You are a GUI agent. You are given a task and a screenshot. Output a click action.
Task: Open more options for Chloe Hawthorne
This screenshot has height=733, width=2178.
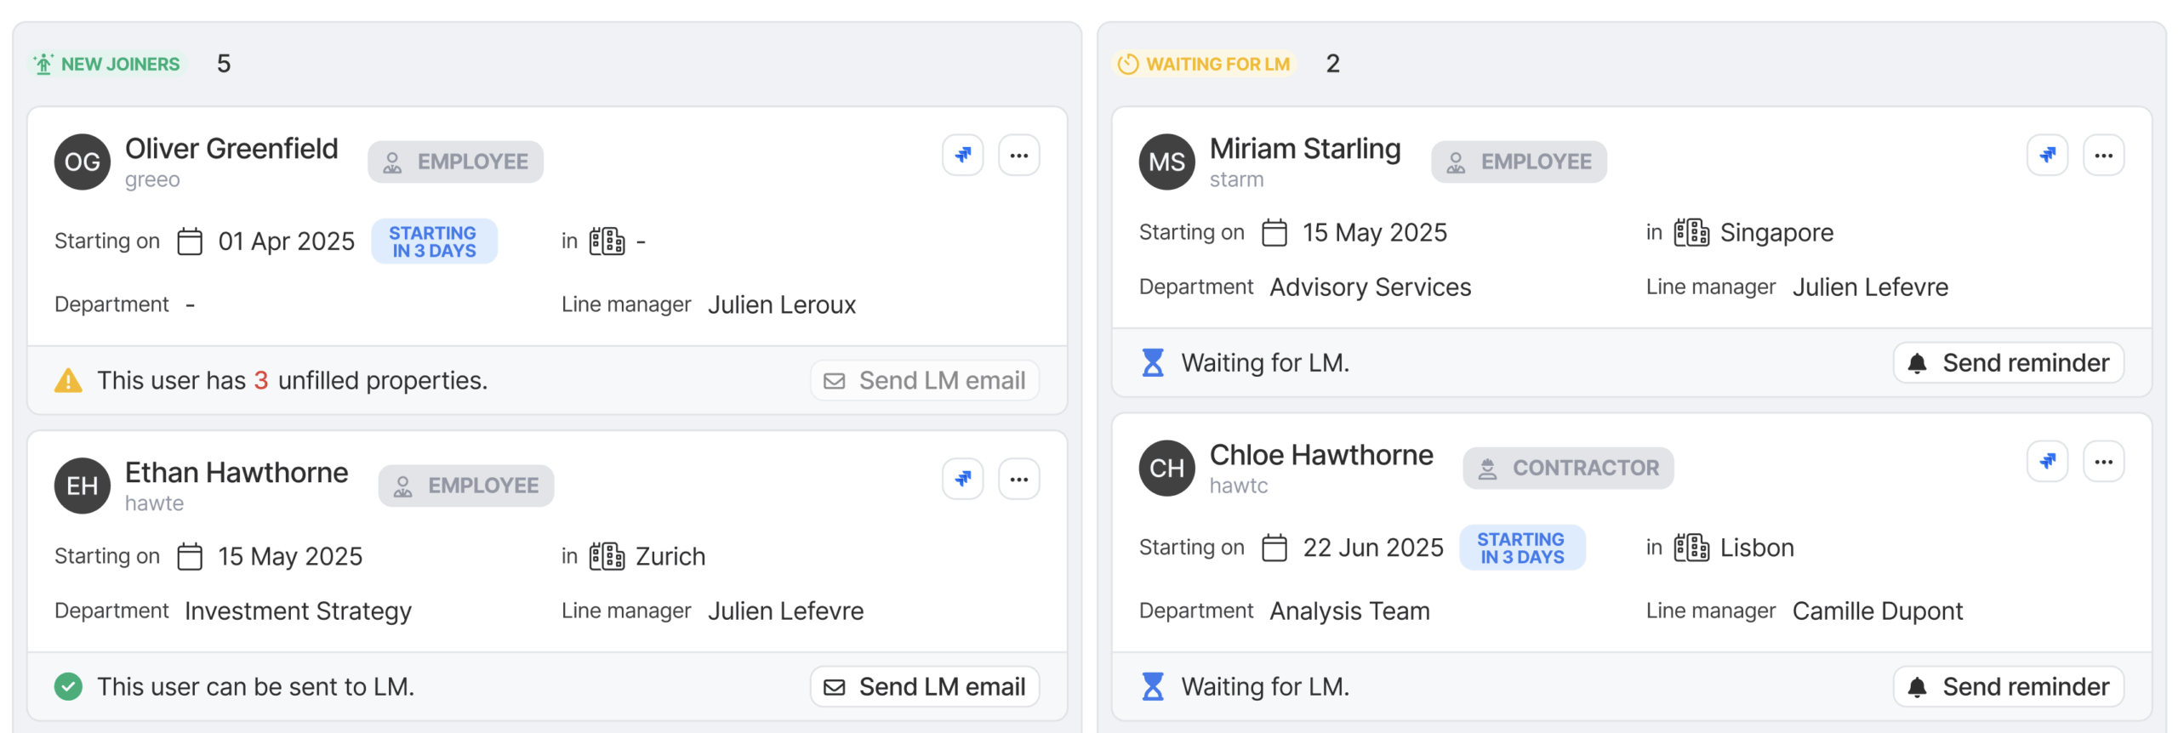2102,462
